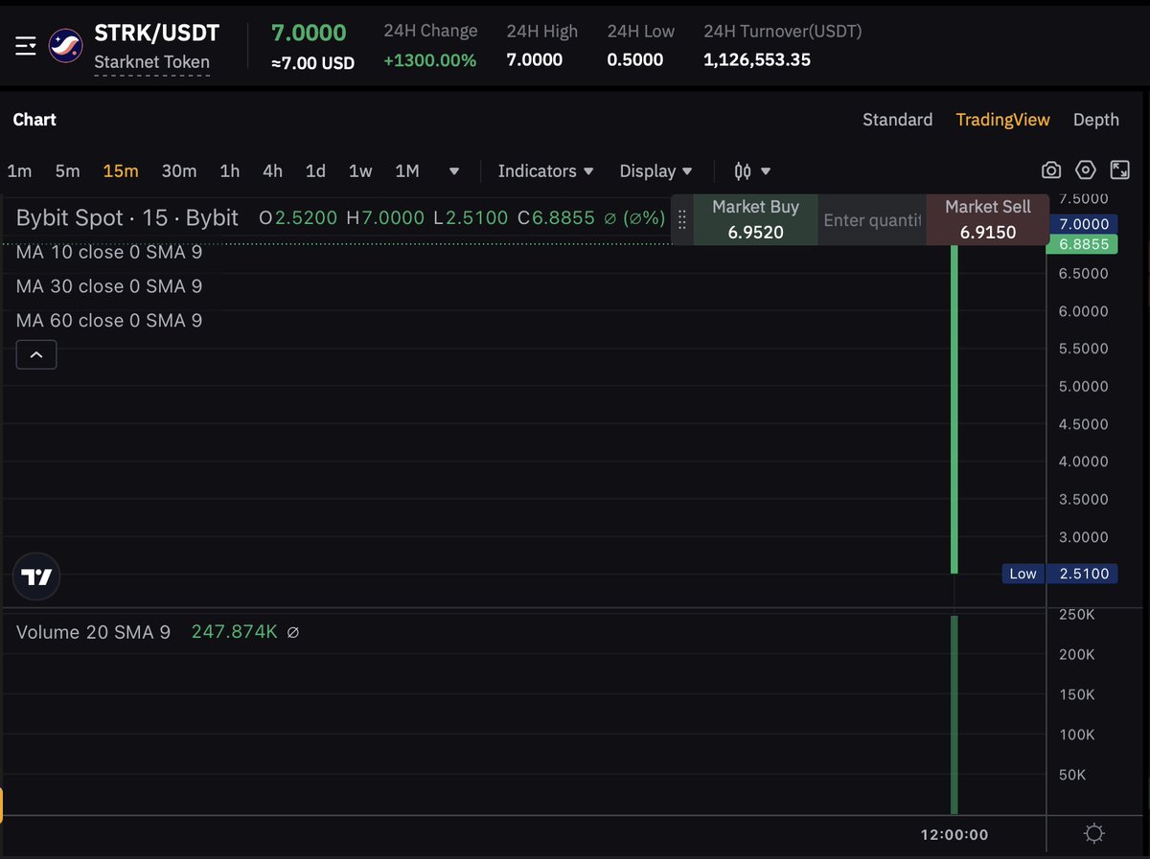The width and height of the screenshot is (1150, 859).
Task: Grab the quick trade panel drag handle
Action: (682, 219)
